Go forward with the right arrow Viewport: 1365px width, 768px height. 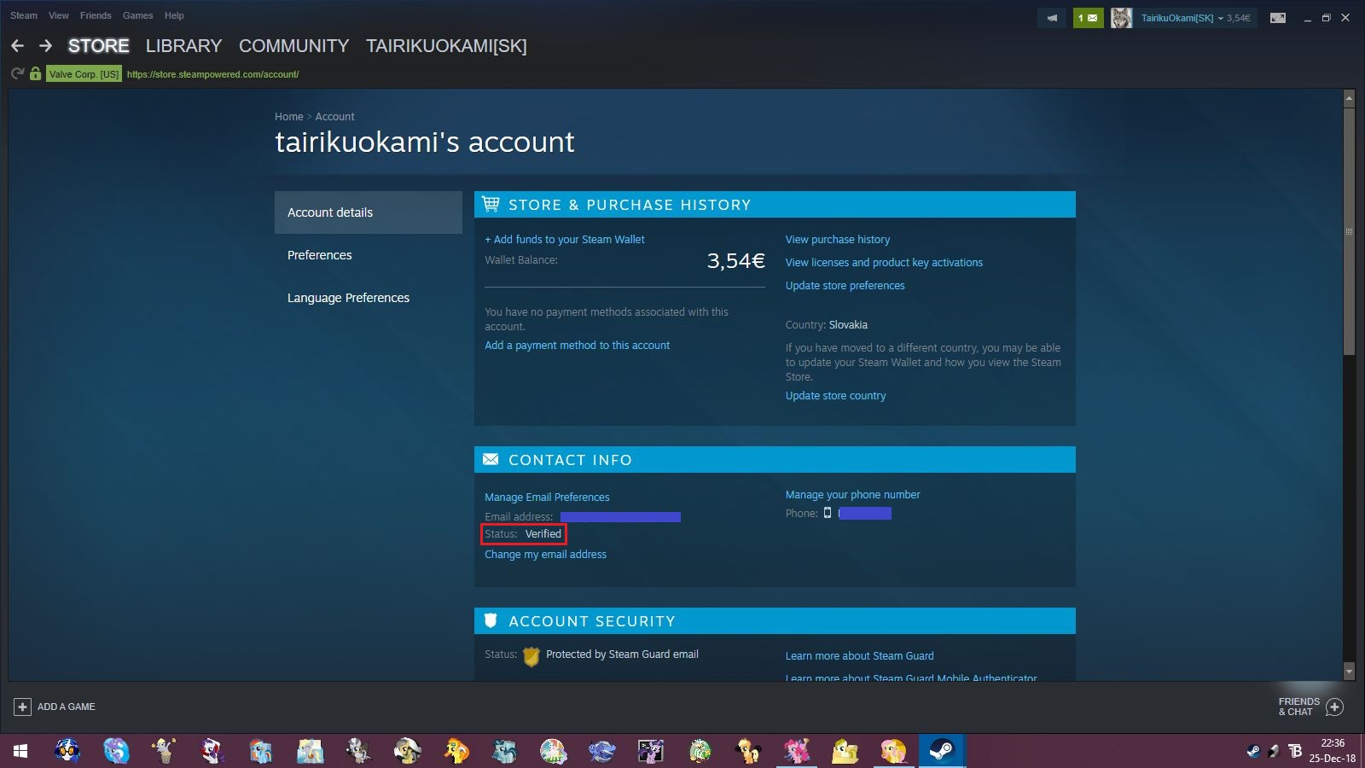coord(45,46)
